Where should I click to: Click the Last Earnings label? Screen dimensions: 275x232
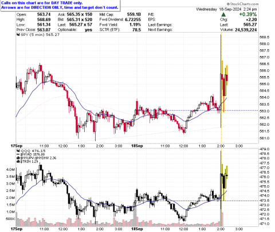(x=160, y=25)
